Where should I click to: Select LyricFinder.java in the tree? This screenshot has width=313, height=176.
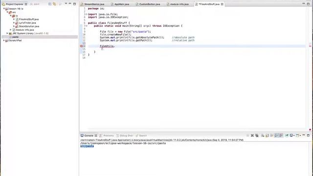pyautogui.click(x=27, y=23)
